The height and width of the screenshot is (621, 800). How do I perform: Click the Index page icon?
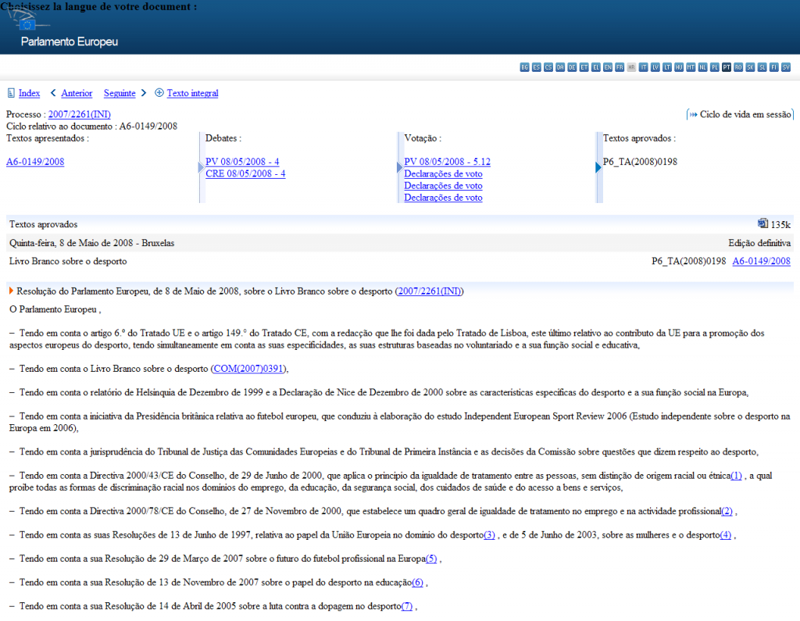click(11, 93)
